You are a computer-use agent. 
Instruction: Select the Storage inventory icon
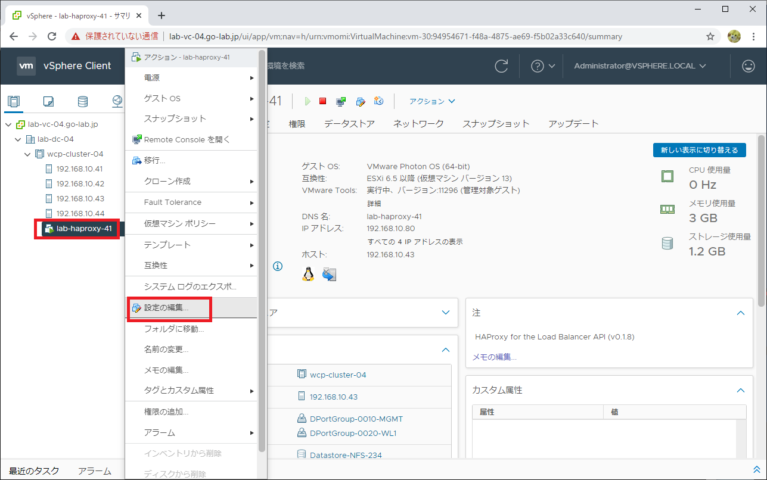83,101
